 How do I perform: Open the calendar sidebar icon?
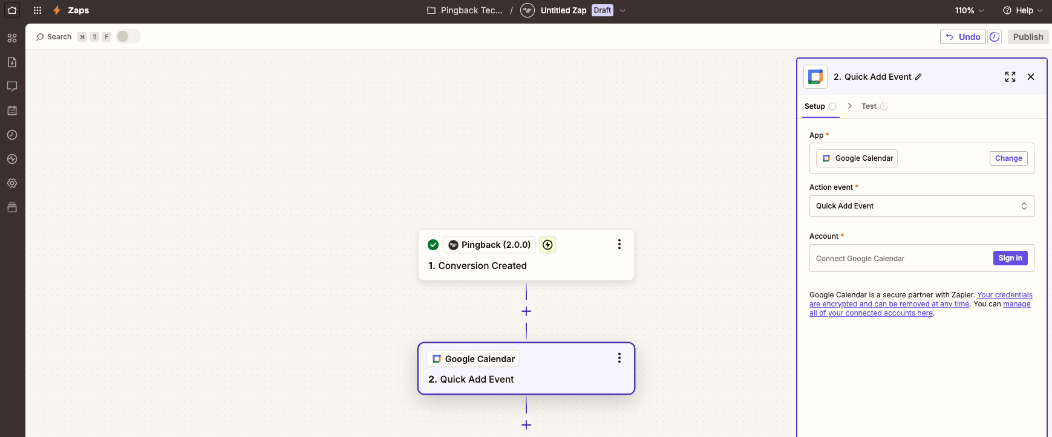[12, 111]
